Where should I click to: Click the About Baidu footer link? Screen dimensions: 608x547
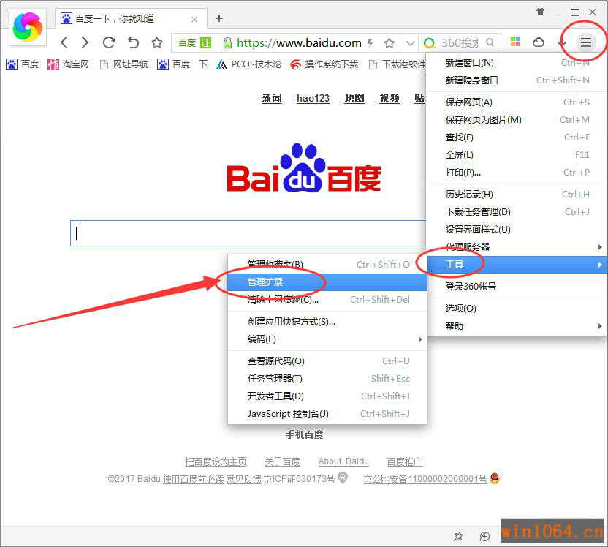pos(343,461)
